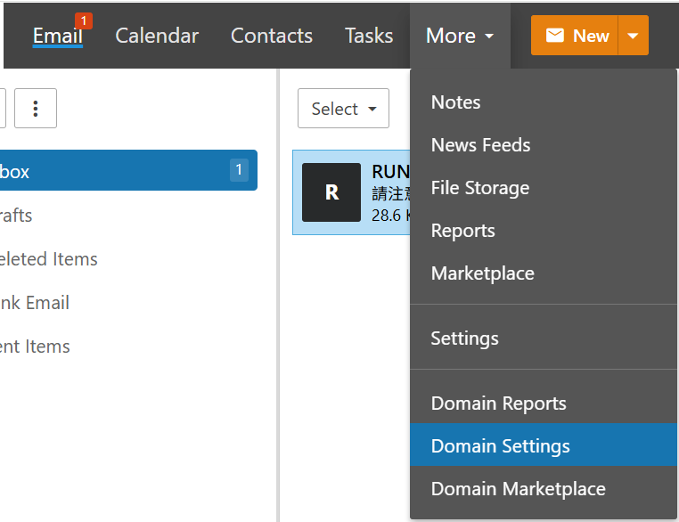
Task: Click Domain Reports menu item
Action: [498, 404]
